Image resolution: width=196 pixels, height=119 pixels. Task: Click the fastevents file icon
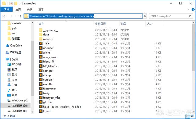tap(41, 89)
